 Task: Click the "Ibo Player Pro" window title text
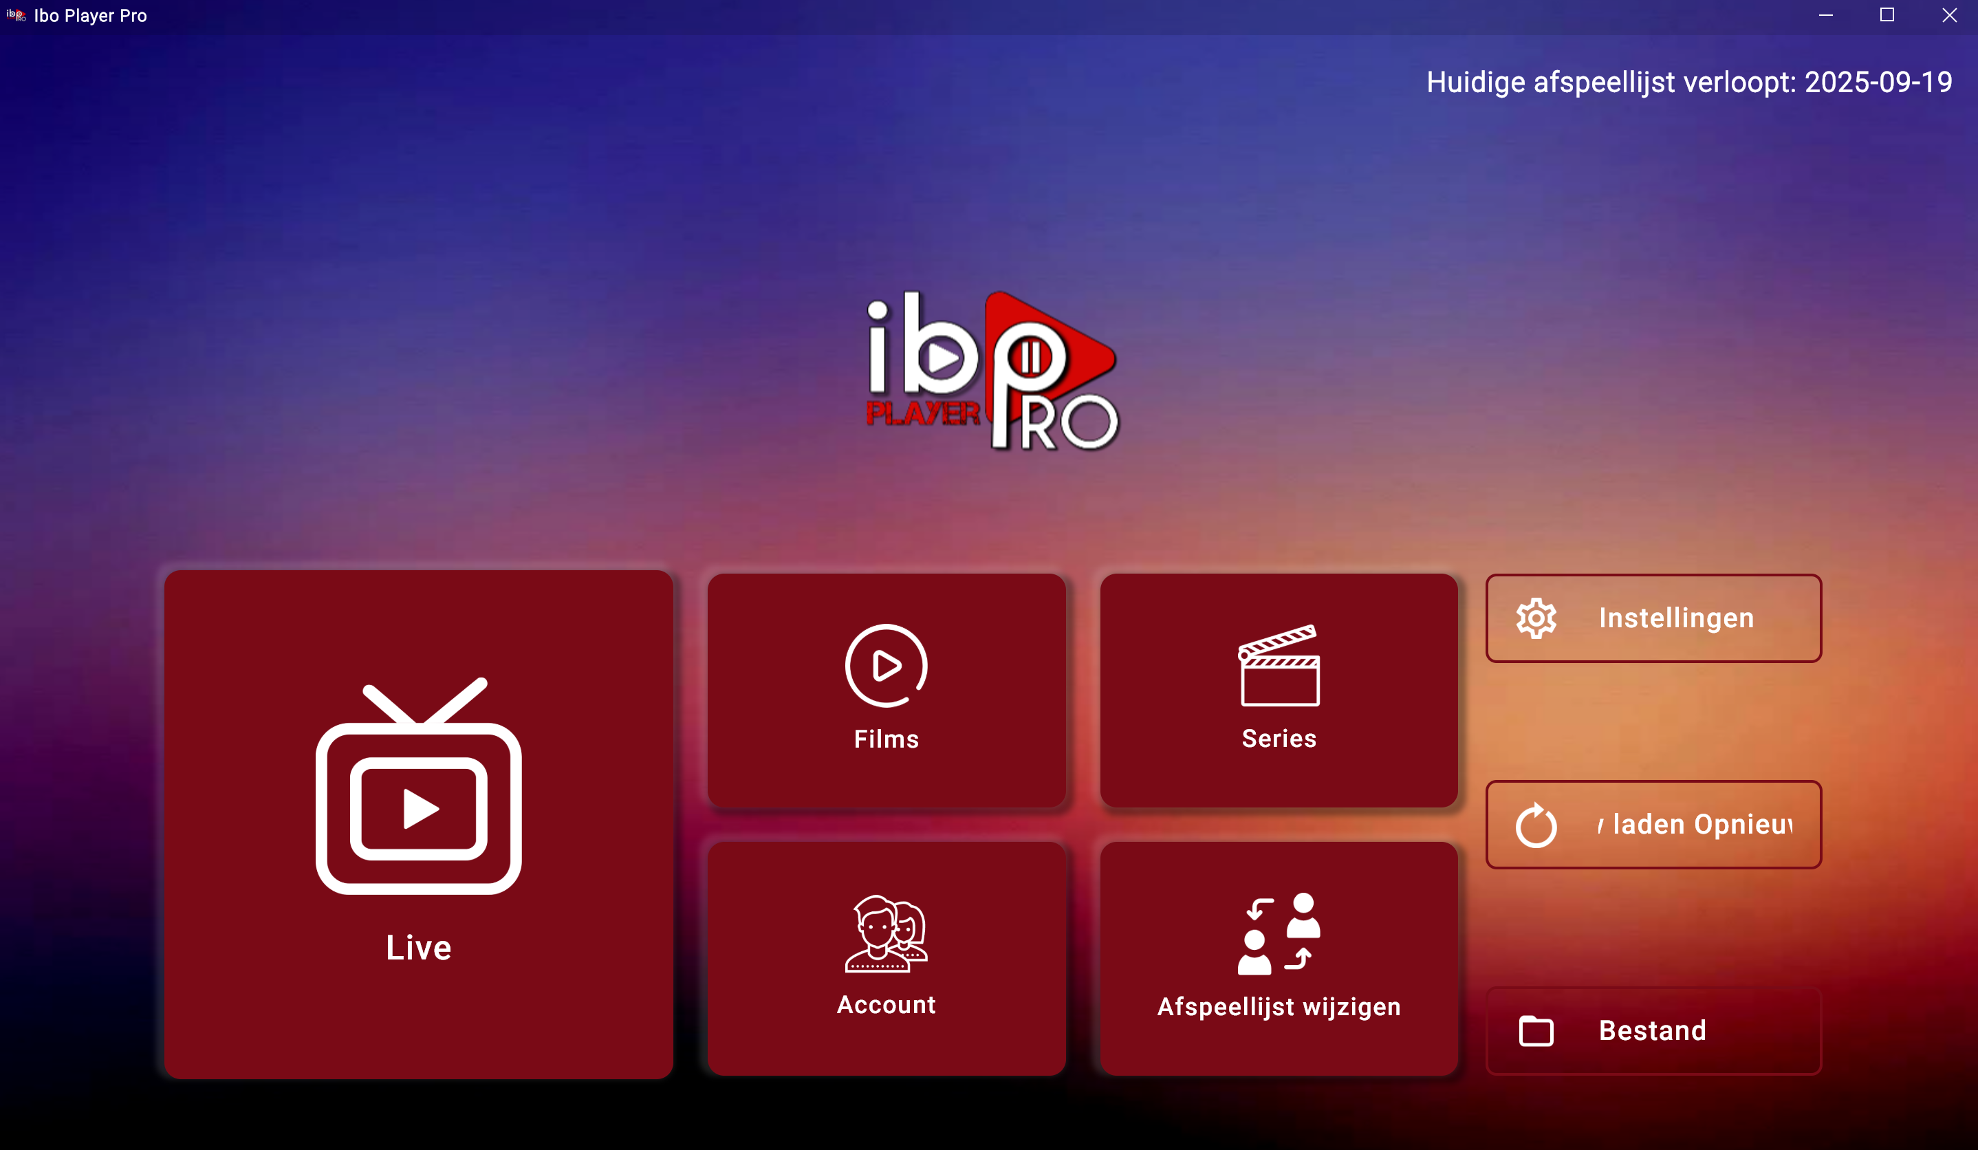tap(90, 16)
